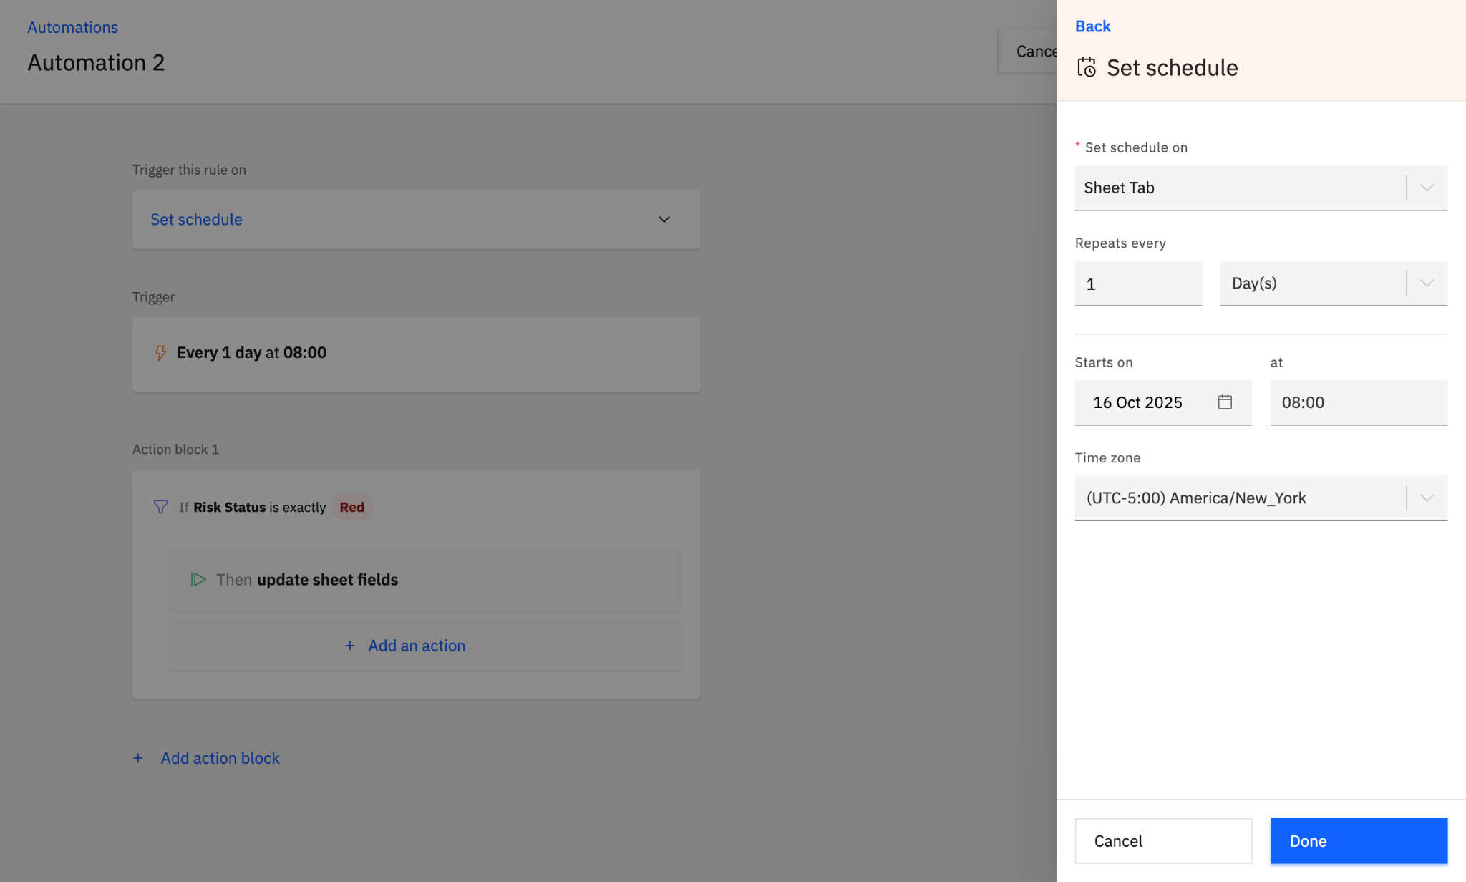Screen dimensions: 1466x882
Task: Click the Set schedule clock-calendar header icon
Action: coord(1087,67)
